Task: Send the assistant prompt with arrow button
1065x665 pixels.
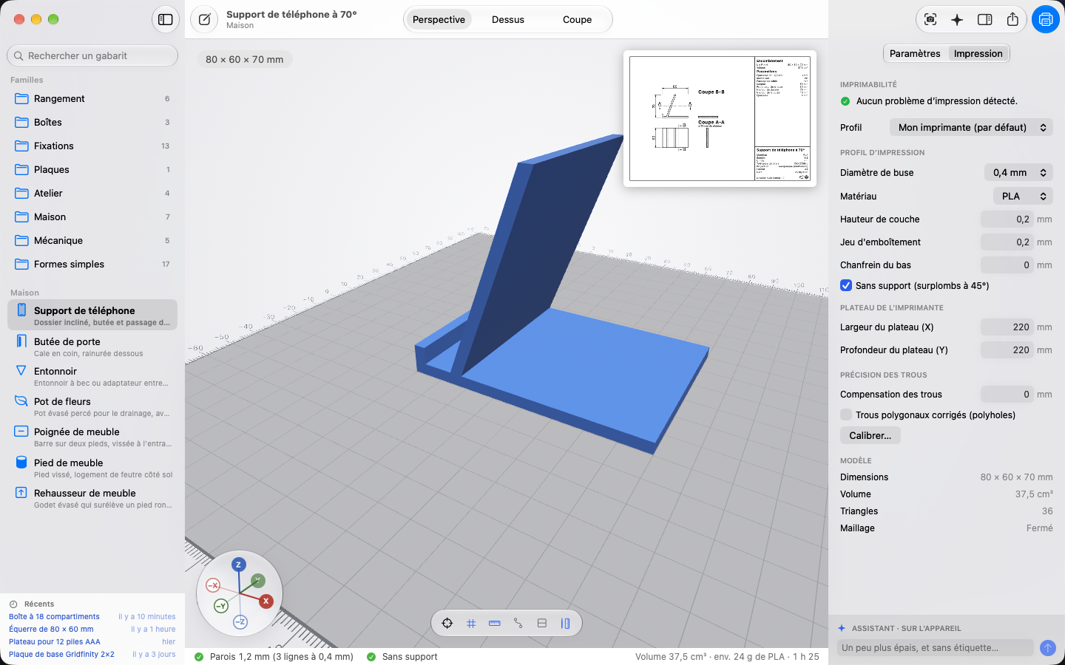Action: coord(1047,648)
